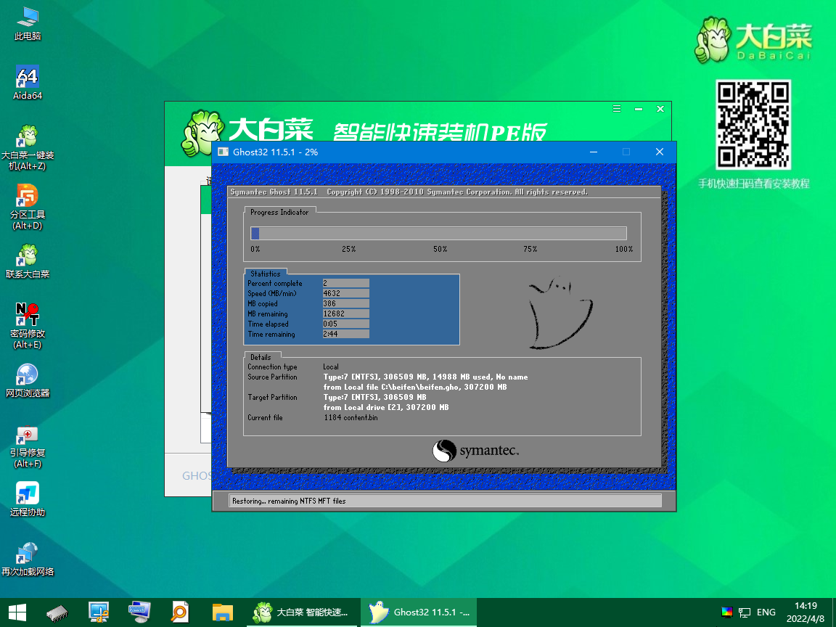Click the color display tray icon

pyautogui.click(x=726, y=612)
